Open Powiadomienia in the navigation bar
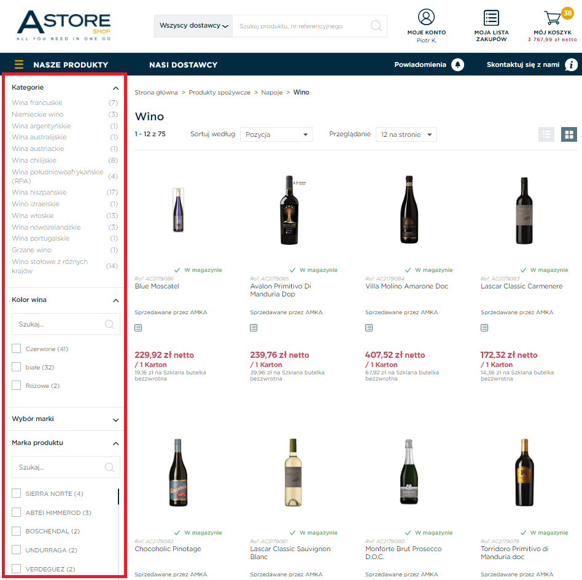The width and height of the screenshot is (582, 580). click(x=420, y=64)
